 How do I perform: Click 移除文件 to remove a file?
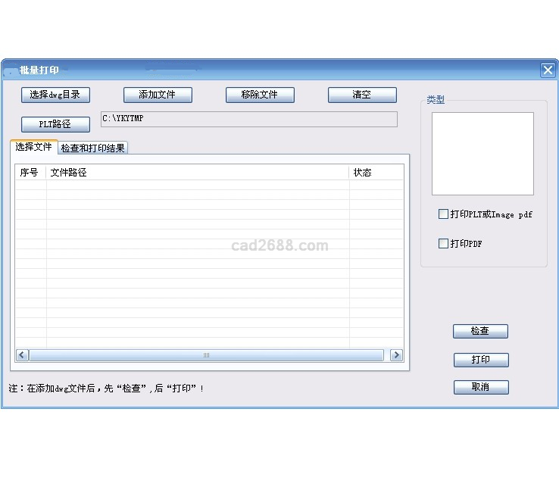pyautogui.click(x=260, y=95)
